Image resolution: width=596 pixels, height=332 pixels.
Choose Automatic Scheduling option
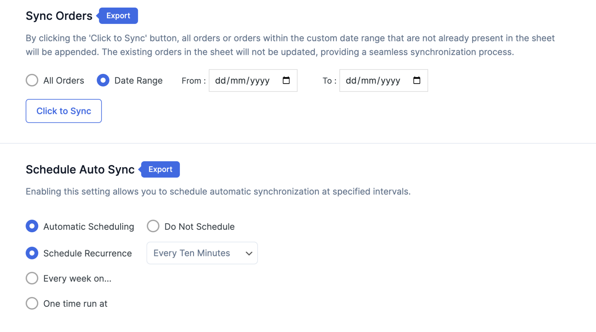point(32,226)
